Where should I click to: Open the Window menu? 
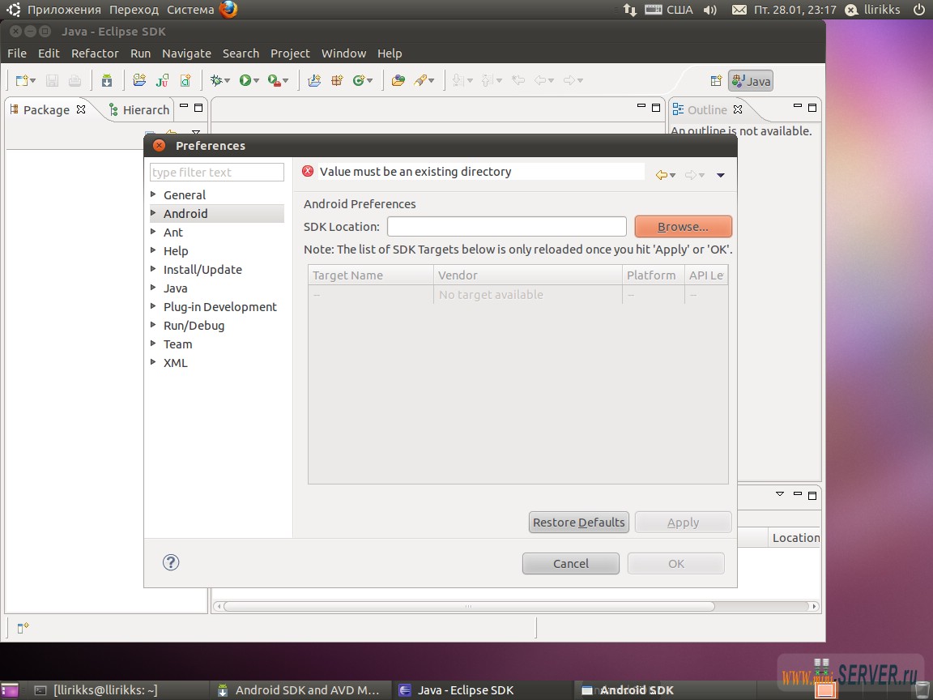click(x=343, y=53)
